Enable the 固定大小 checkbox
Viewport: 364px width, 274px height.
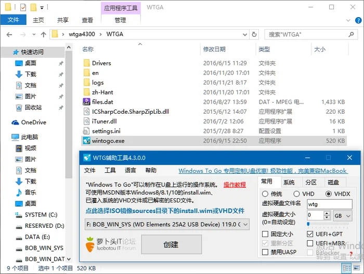click(x=265, y=234)
